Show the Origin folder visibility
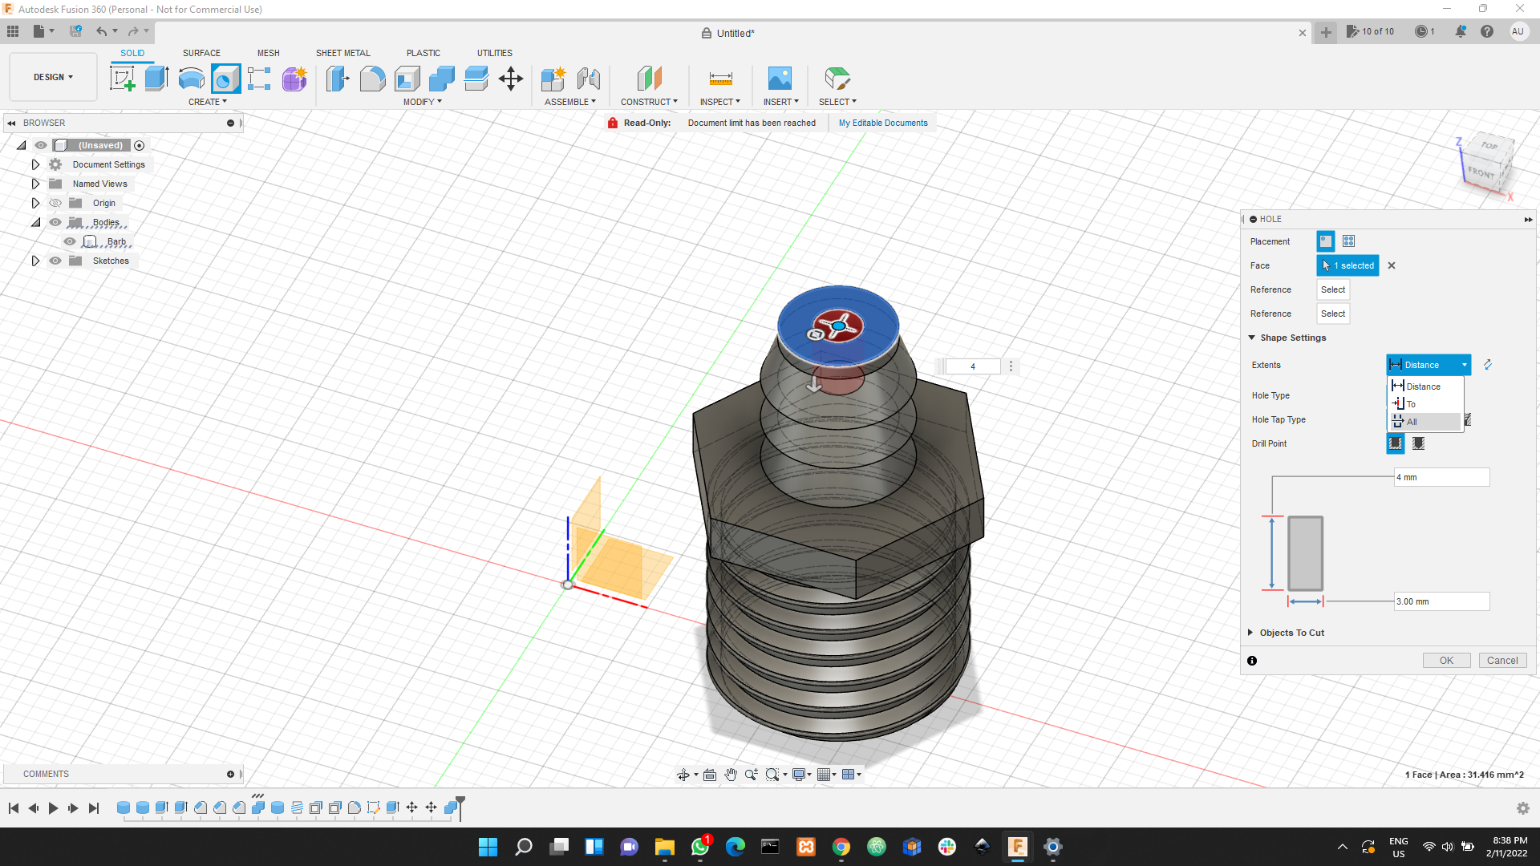The image size is (1540, 866). [55, 203]
